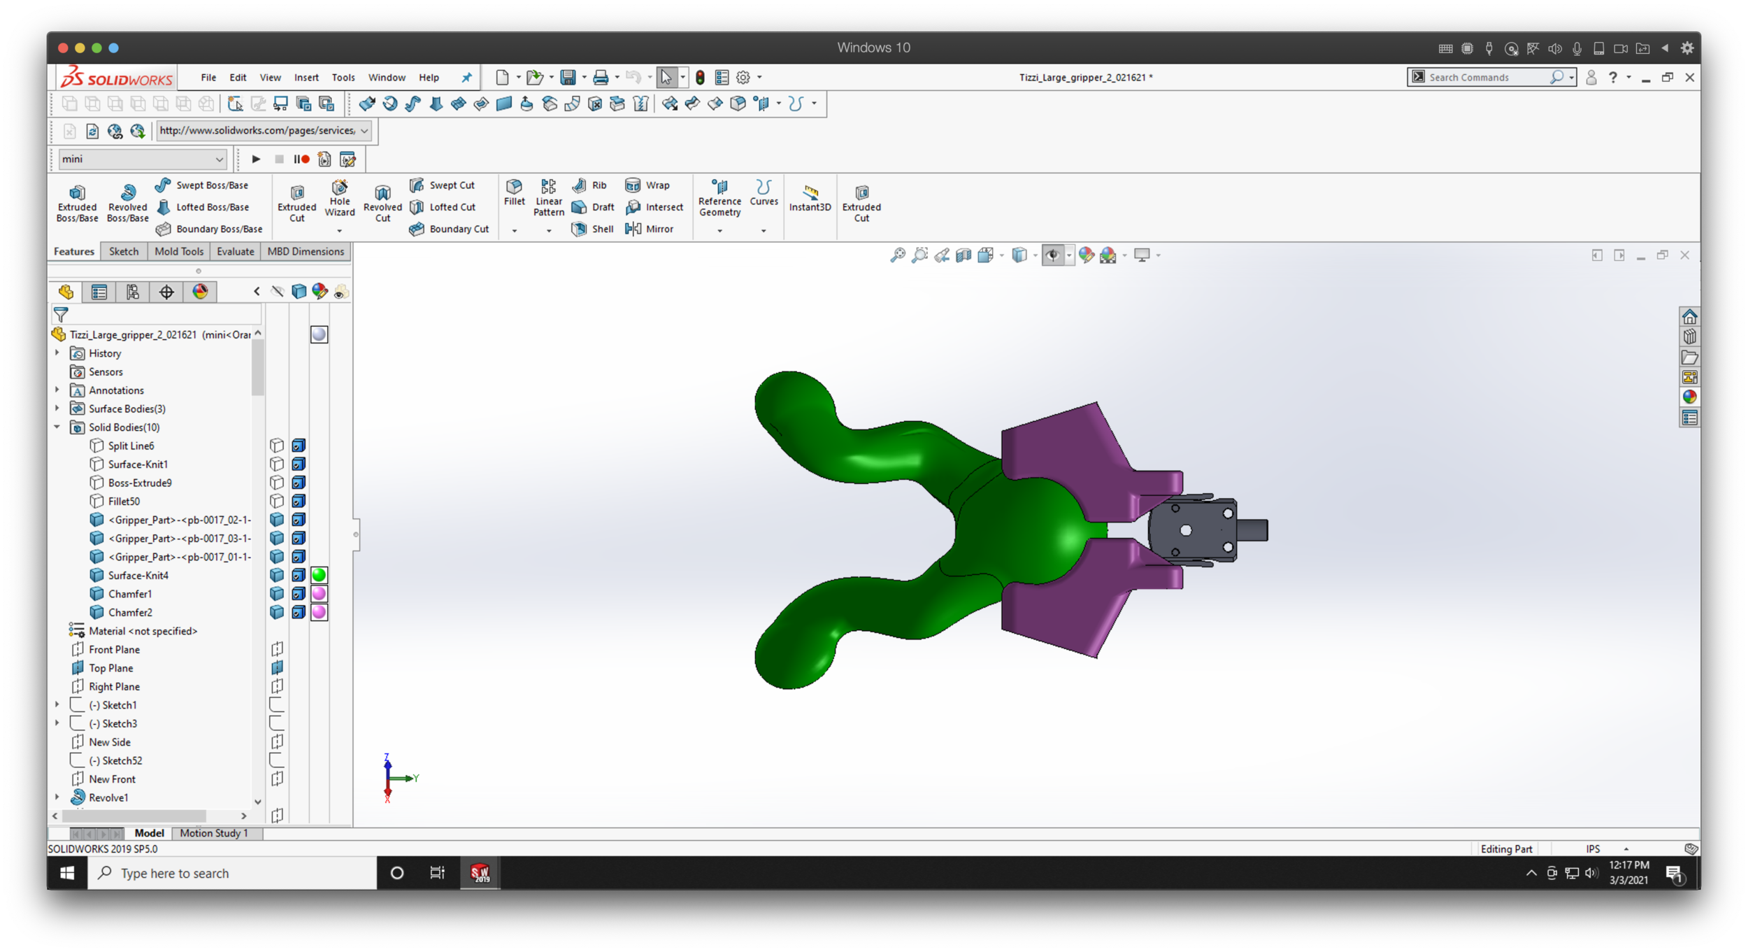Switch to the Evaluate tab
This screenshot has width=1748, height=952.
(x=235, y=252)
